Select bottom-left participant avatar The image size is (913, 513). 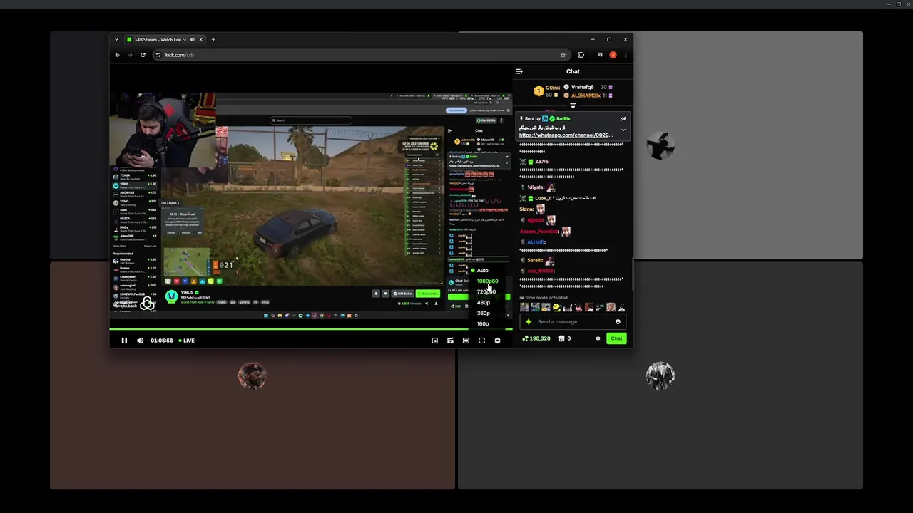[252, 375]
